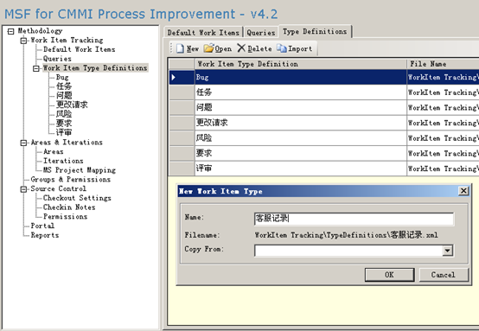Select the 任务 row in the grid

tap(324, 92)
